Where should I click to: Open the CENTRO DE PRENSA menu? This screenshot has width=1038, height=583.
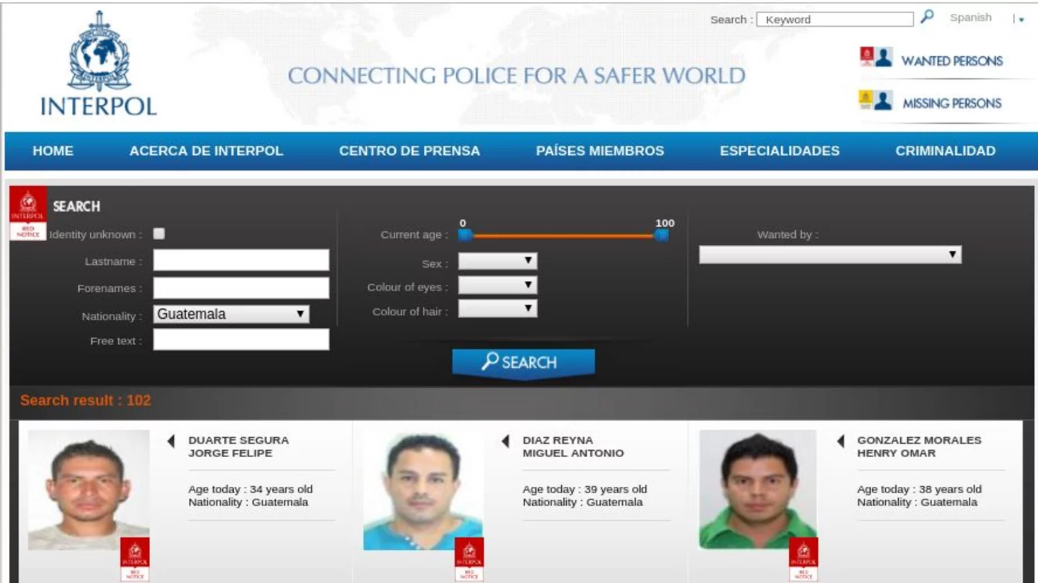coord(410,151)
